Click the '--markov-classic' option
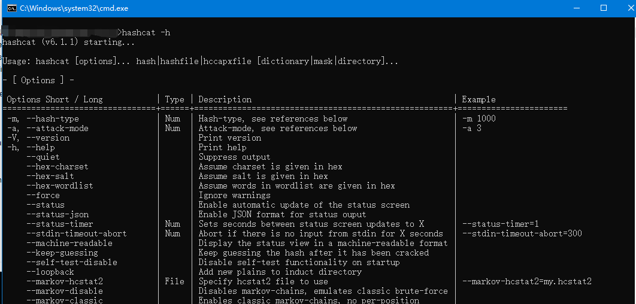This screenshot has width=636, height=304. (x=65, y=300)
